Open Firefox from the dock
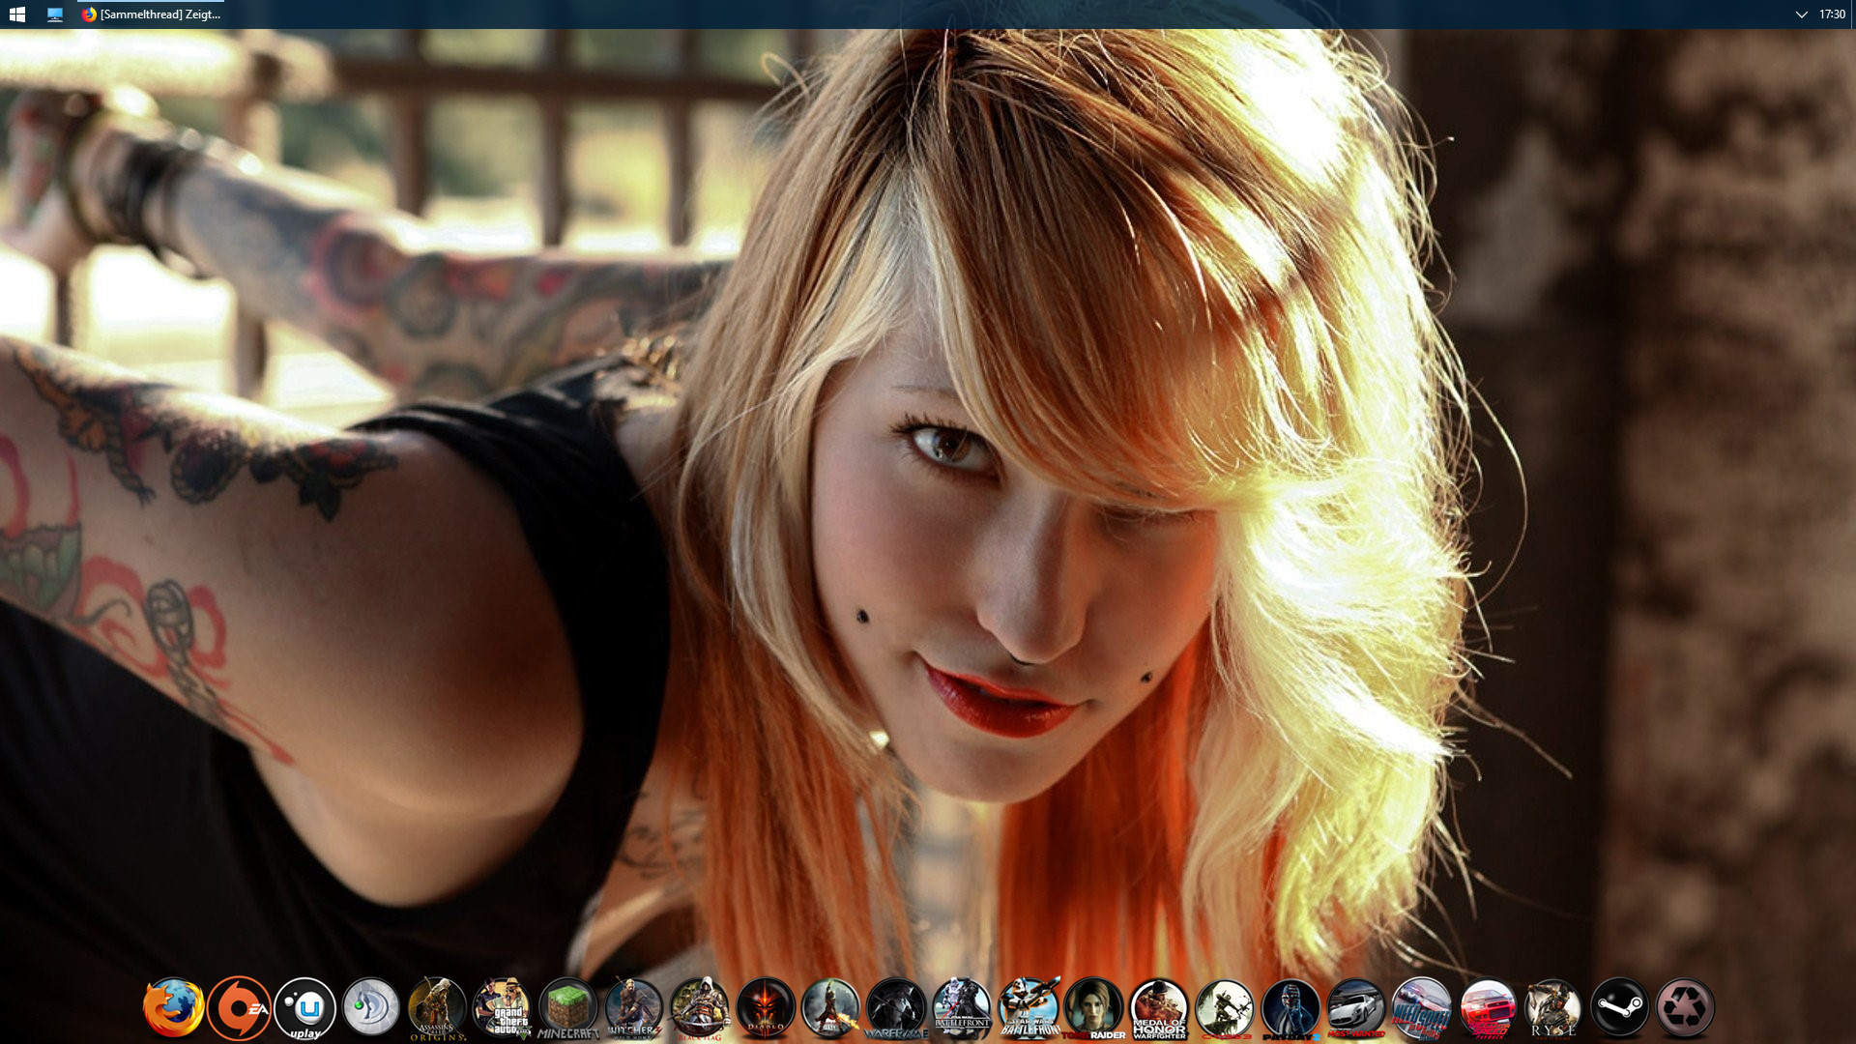Viewport: 1856px width, 1044px height. click(x=174, y=1008)
